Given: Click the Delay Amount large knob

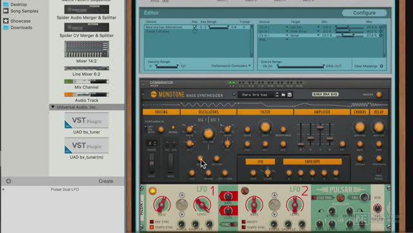Looking at the screenshot, I should click(x=379, y=127).
